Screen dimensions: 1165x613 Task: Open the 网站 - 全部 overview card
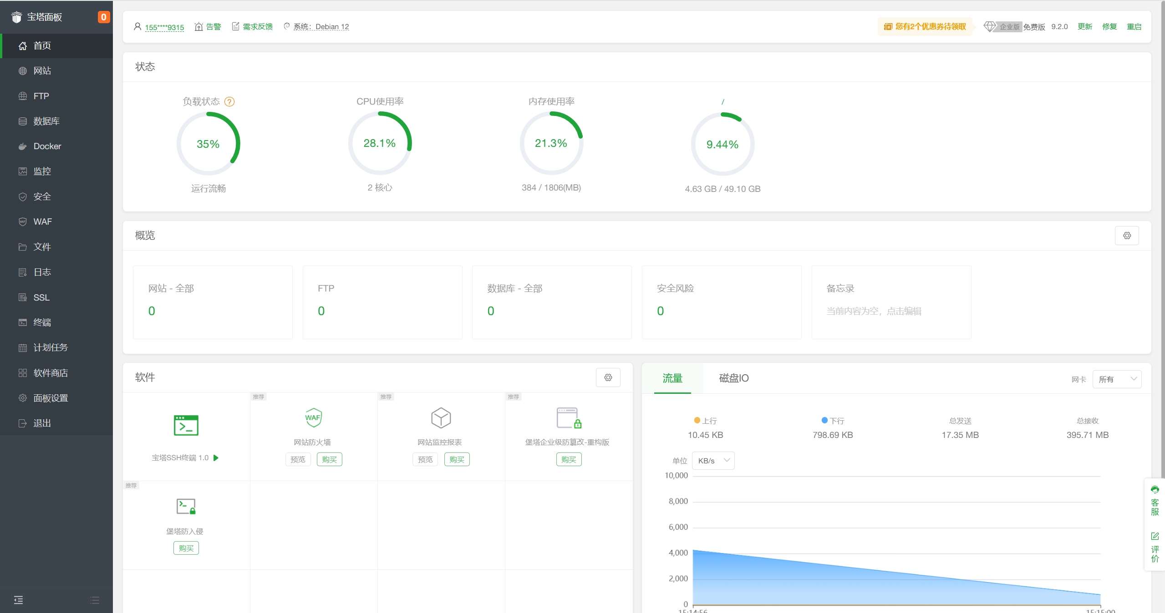tap(213, 302)
